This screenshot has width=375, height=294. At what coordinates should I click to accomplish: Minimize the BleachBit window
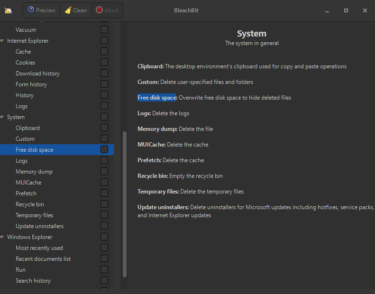[x=327, y=10]
